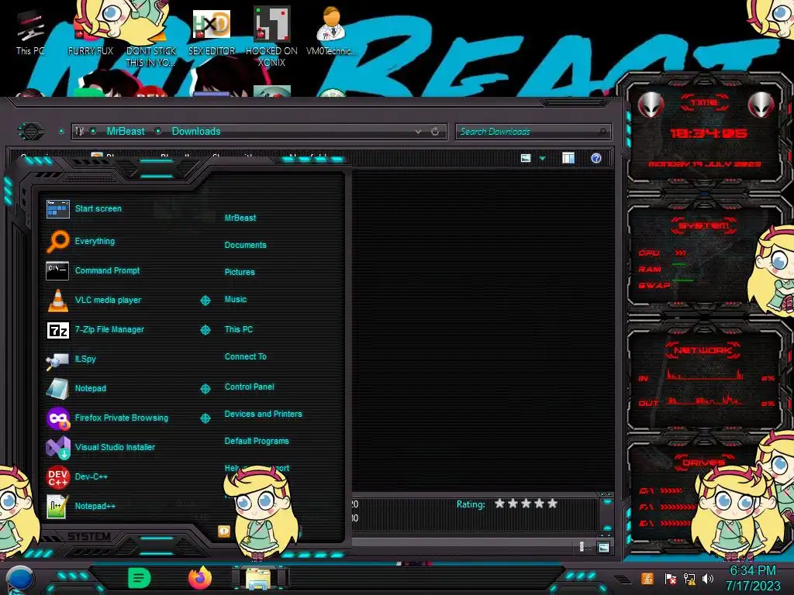Open Visual Studio Installer icon
The width and height of the screenshot is (794, 595).
pyautogui.click(x=57, y=448)
